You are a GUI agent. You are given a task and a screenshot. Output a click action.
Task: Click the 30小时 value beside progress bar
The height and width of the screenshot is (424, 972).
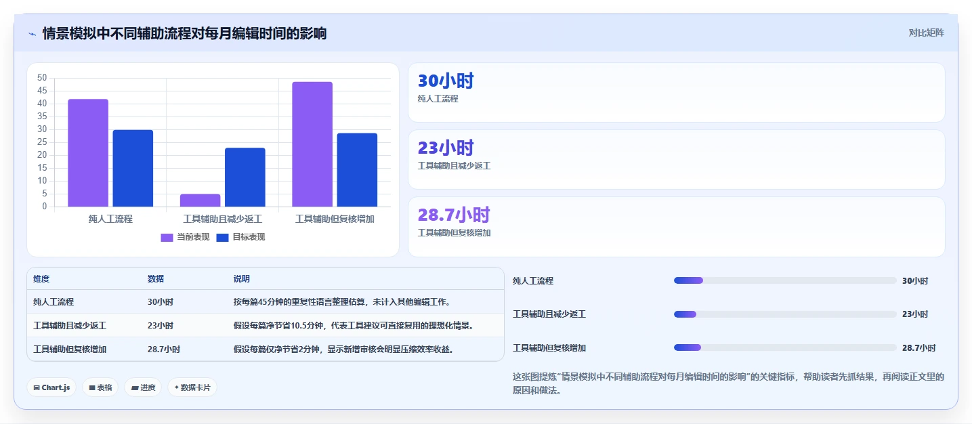(915, 281)
